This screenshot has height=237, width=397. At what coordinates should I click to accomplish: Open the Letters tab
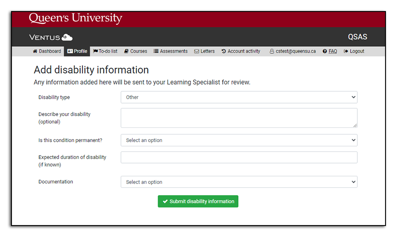point(204,51)
